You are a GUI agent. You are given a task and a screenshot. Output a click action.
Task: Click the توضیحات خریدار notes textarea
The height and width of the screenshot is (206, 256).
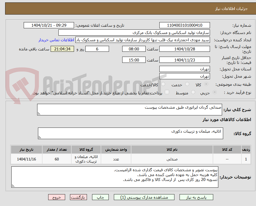point(115,177)
